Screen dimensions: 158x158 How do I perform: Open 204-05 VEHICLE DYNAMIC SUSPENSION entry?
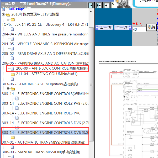45,44
